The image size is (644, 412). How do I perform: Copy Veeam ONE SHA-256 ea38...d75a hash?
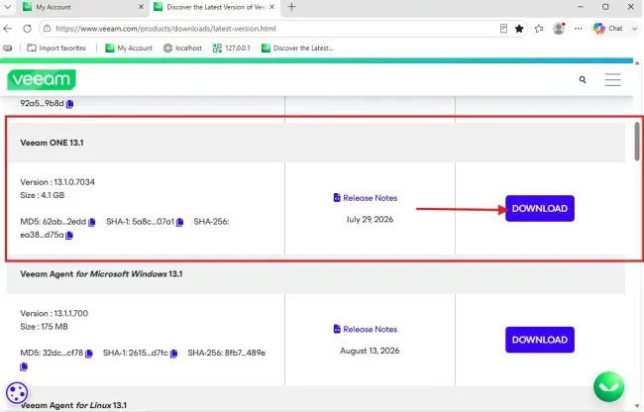pos(69,235)
